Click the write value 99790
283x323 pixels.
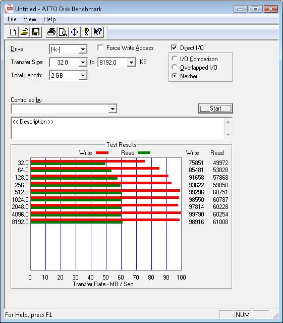(x=196, y=214)
